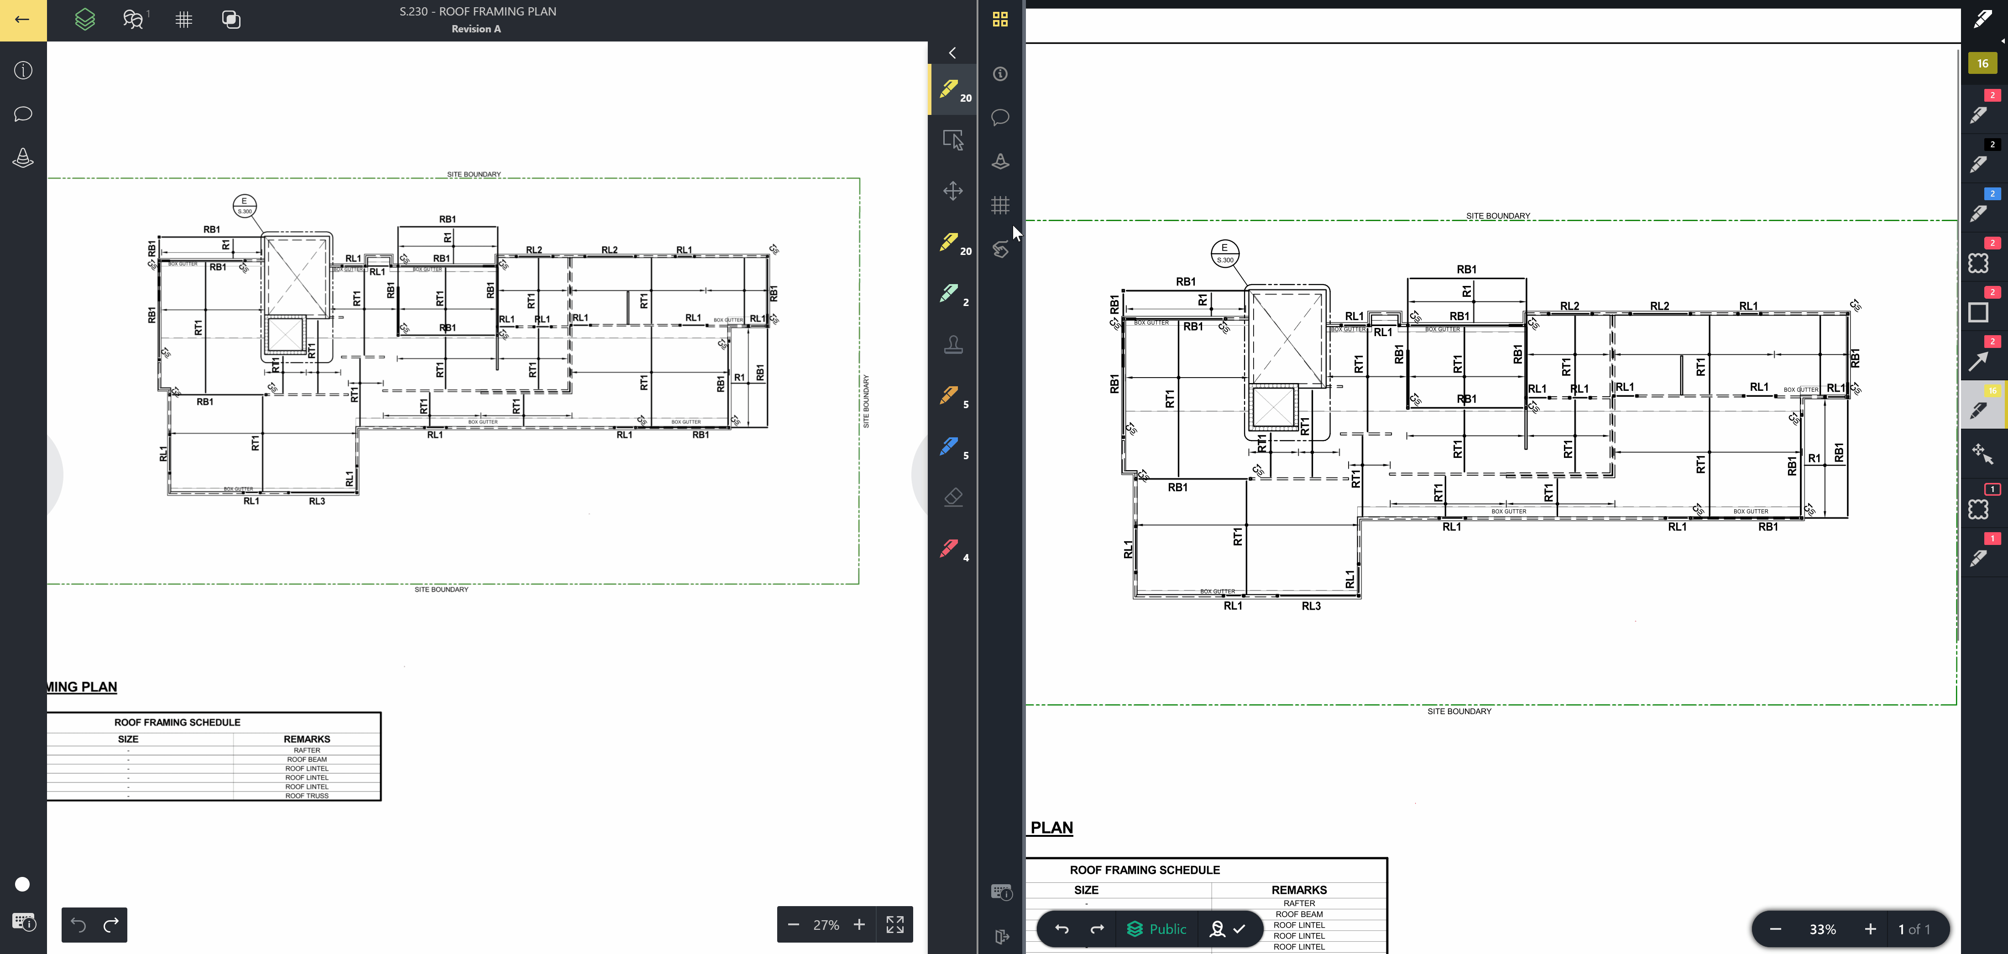Viewport: 2008px width, 954px height.
Task: Select the pen with blue 2 badge
Action: 1984,207
